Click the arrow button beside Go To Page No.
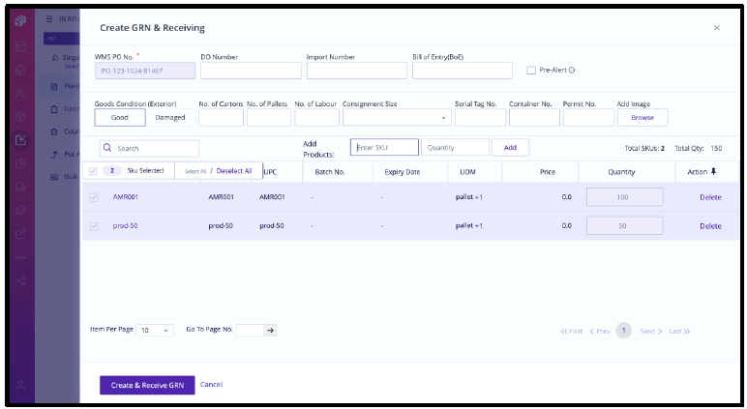This screenshot has width=747, height=409. pos(270,330)
